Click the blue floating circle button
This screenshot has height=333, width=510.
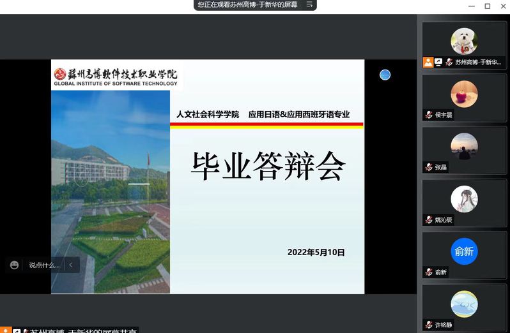385,75
